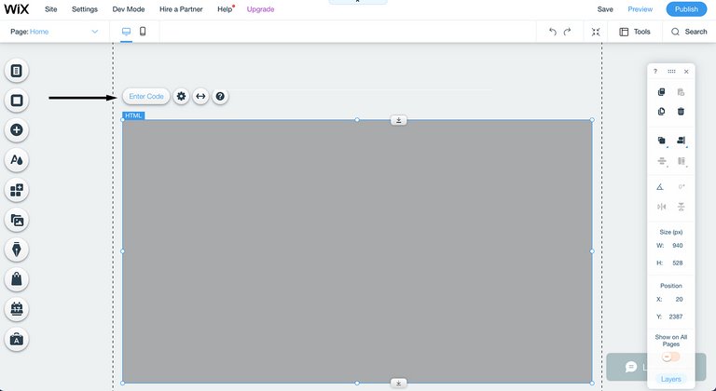Open the chat bubble widget

631,367
